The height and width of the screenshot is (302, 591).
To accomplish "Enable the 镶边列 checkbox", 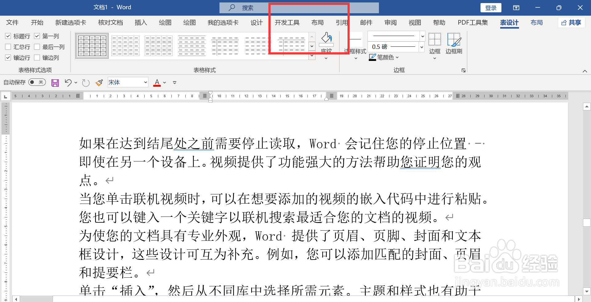I will [x=37, y=58].
